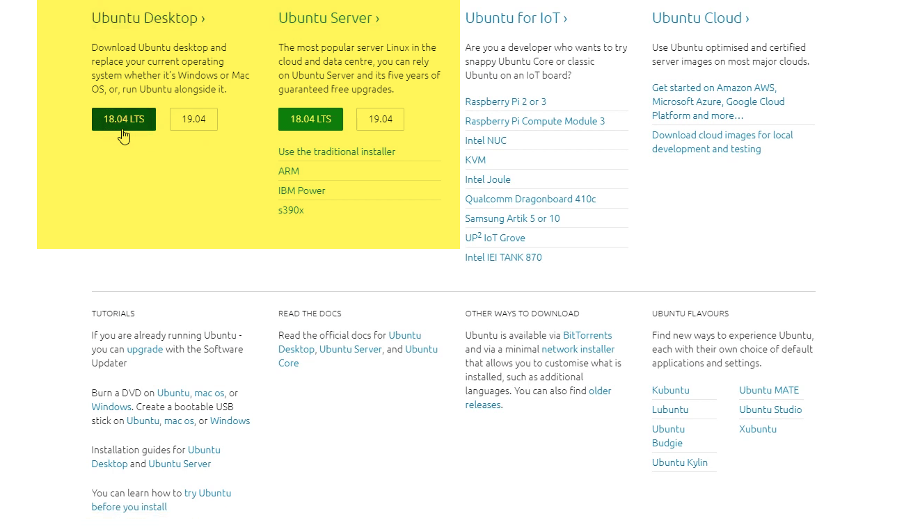
Task: Open the older releases link
Action: 539,398
